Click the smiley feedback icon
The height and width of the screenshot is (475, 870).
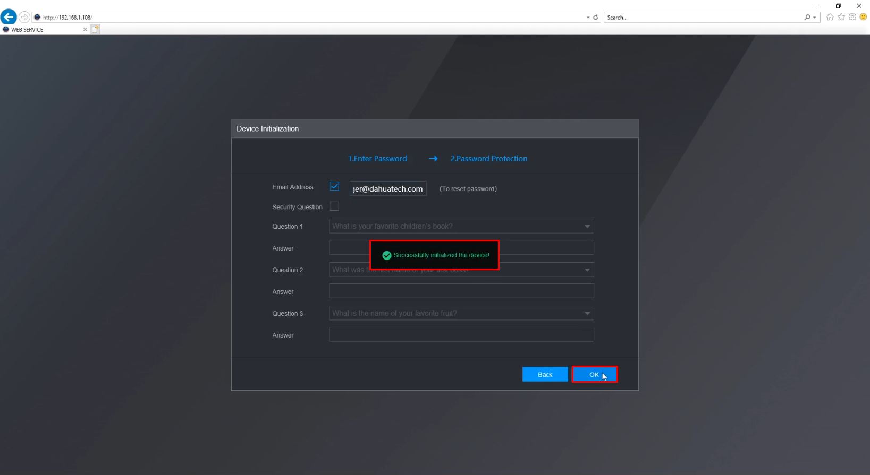pyautogui.click(x=864, y=17)
